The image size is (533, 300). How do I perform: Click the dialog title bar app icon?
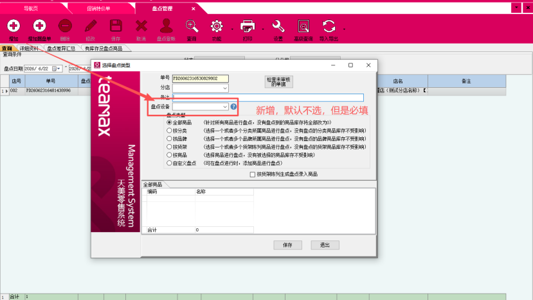[97, 65]
